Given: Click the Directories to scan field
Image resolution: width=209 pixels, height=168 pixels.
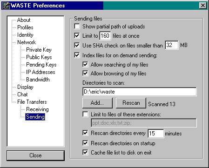Looking at the screenshot, I should [x=140, y=92].
